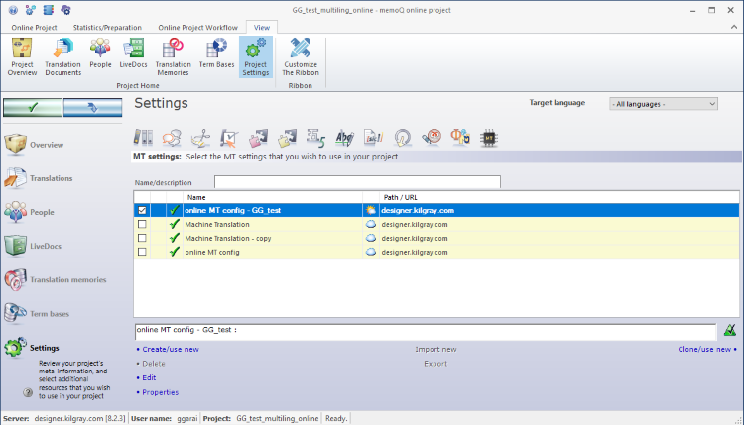Select the books-shaped settings icon
The width and height of the screenshot is (744, 425).
click(x=143, y=138)
